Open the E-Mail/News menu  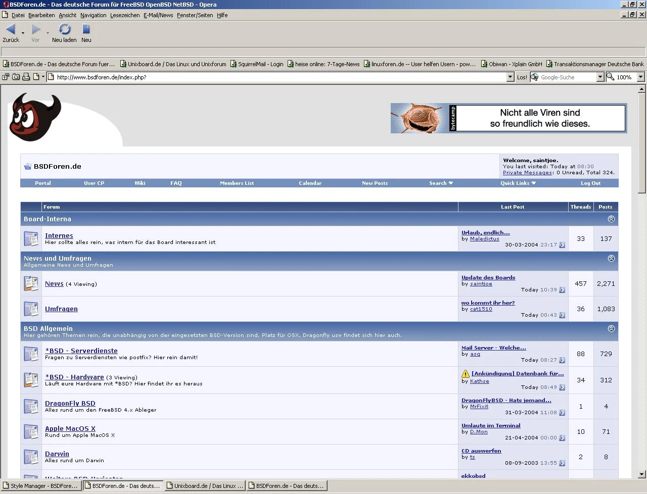click(x=158, y=15)
